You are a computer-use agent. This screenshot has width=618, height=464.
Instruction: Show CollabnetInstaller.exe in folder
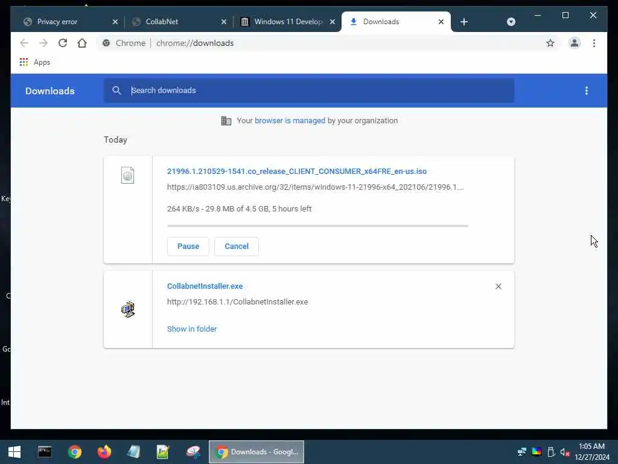[192, 329]
